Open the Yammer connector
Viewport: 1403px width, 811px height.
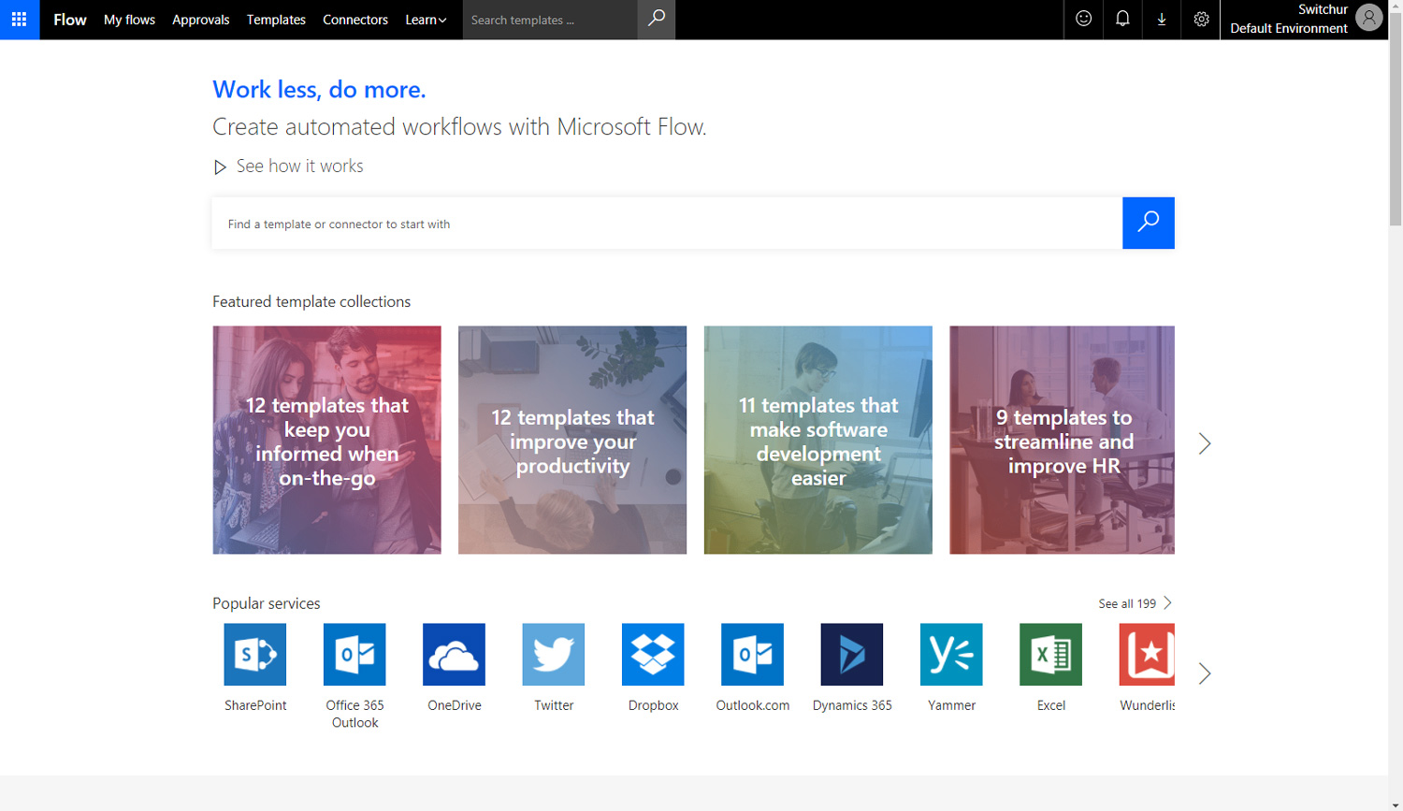point(950,654)
